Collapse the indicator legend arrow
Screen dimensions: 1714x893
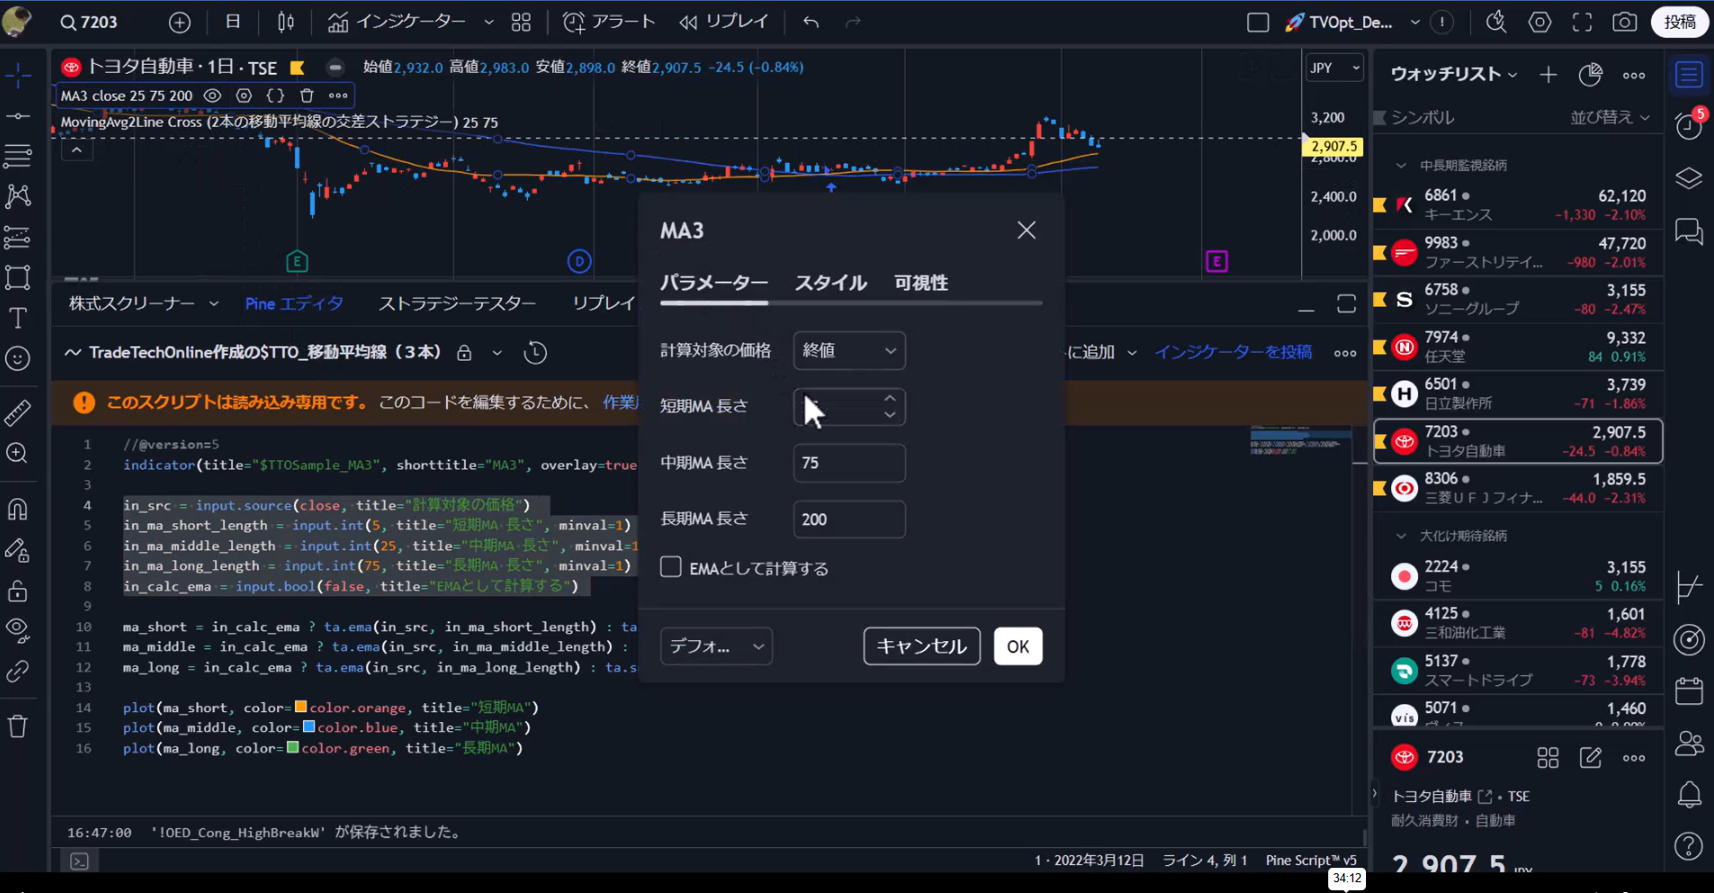[x=77, y=150]
